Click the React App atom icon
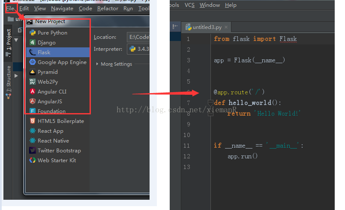This screenshot has height=210, width=345. (x=33, y=131)
